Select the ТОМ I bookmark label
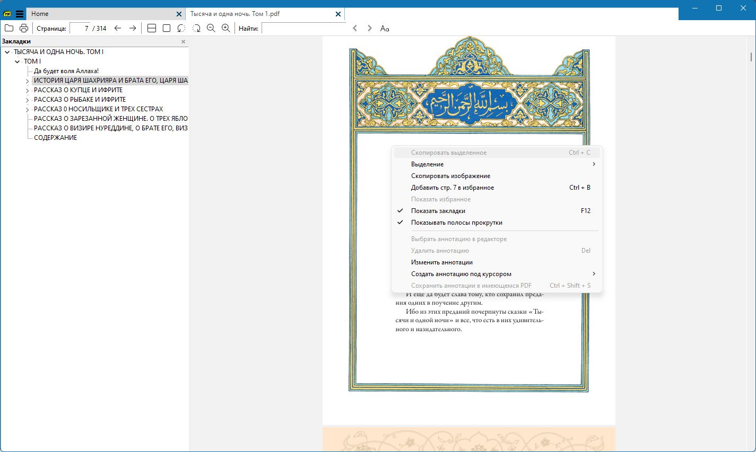The height and width of the screenshot is (452, 756). click(x=32, y=61)
